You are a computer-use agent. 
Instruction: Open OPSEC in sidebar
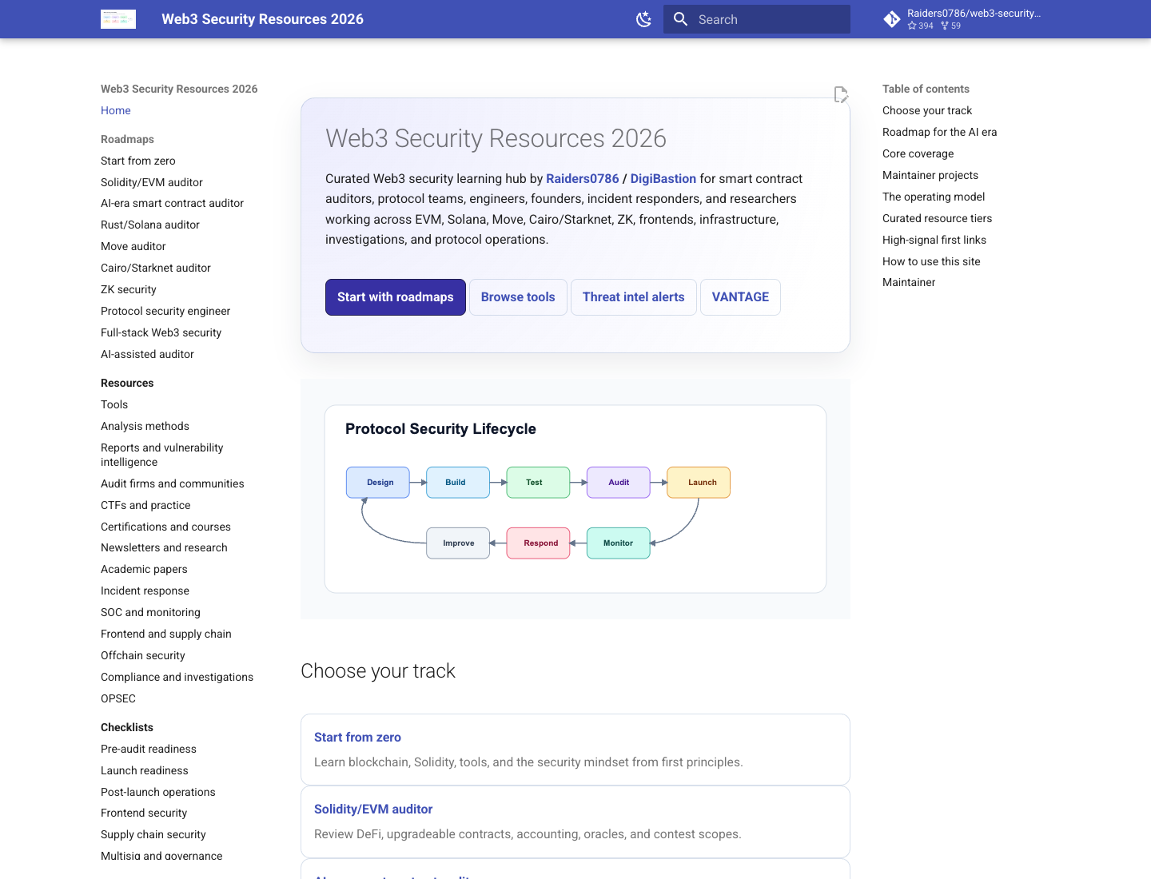point(118,698)
